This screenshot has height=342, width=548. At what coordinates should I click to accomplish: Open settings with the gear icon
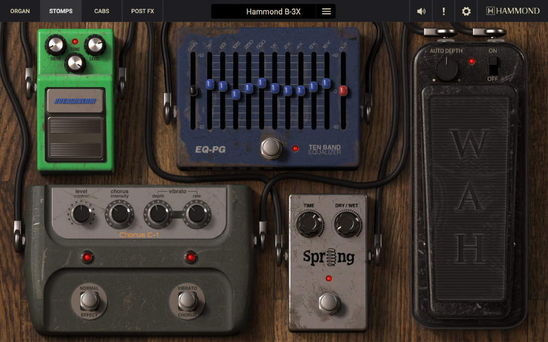click(x=466, y=11)
